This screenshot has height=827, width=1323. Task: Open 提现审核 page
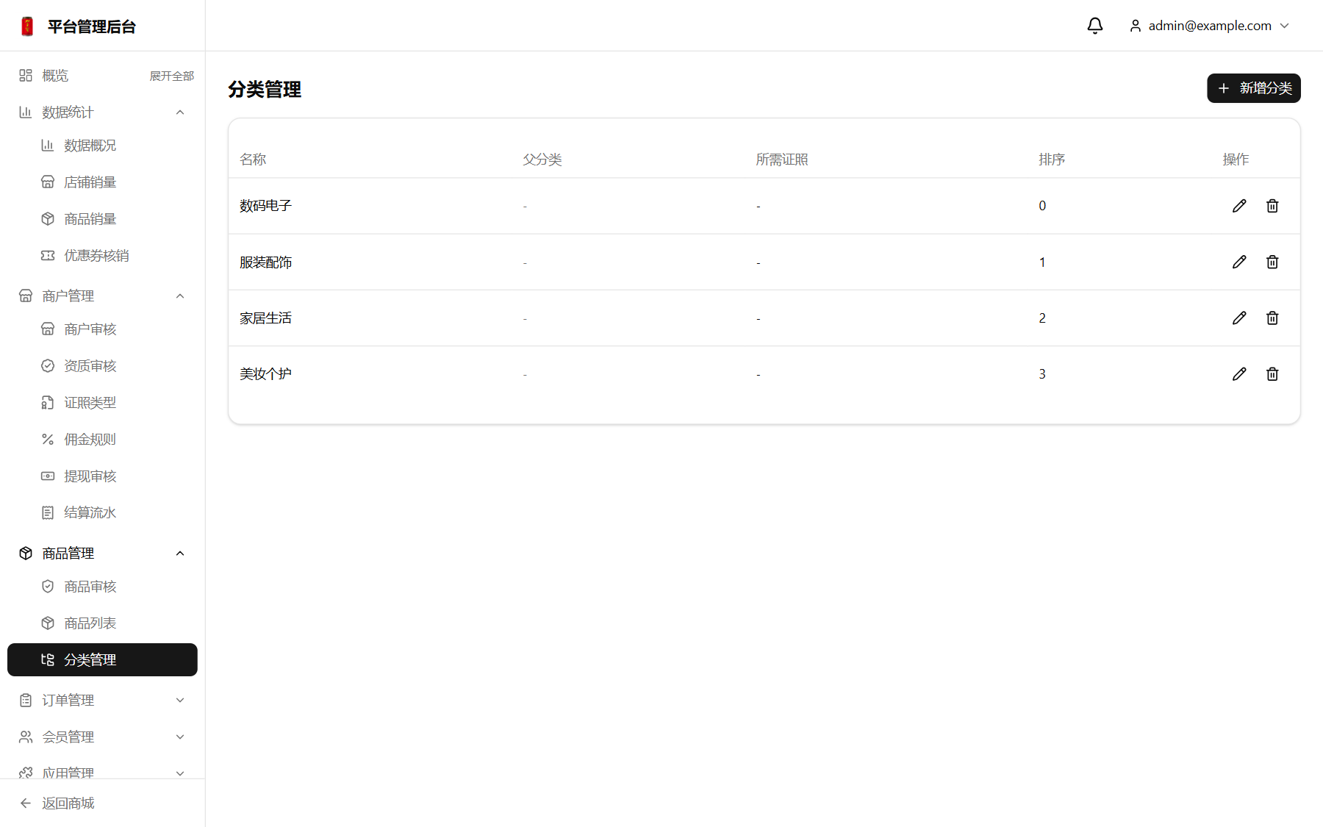pyautogui.click(x=102, y=476)
